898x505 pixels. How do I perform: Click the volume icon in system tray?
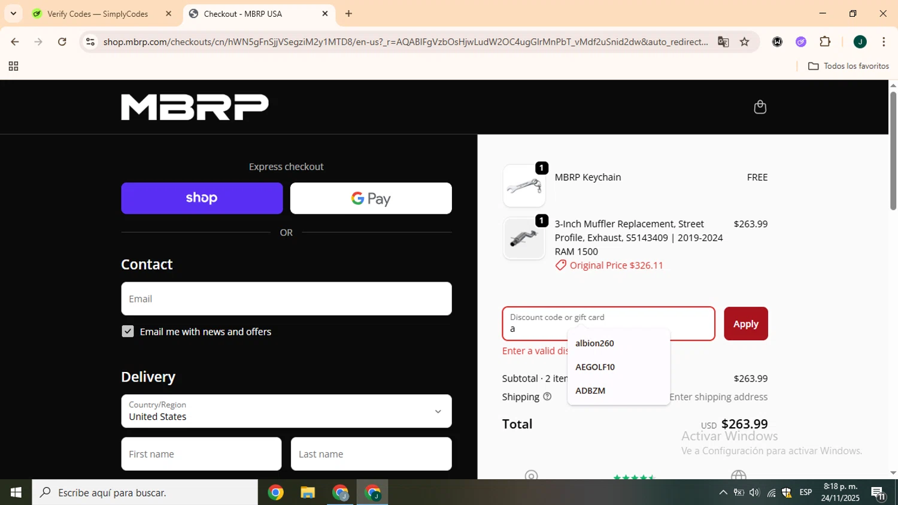754,492
